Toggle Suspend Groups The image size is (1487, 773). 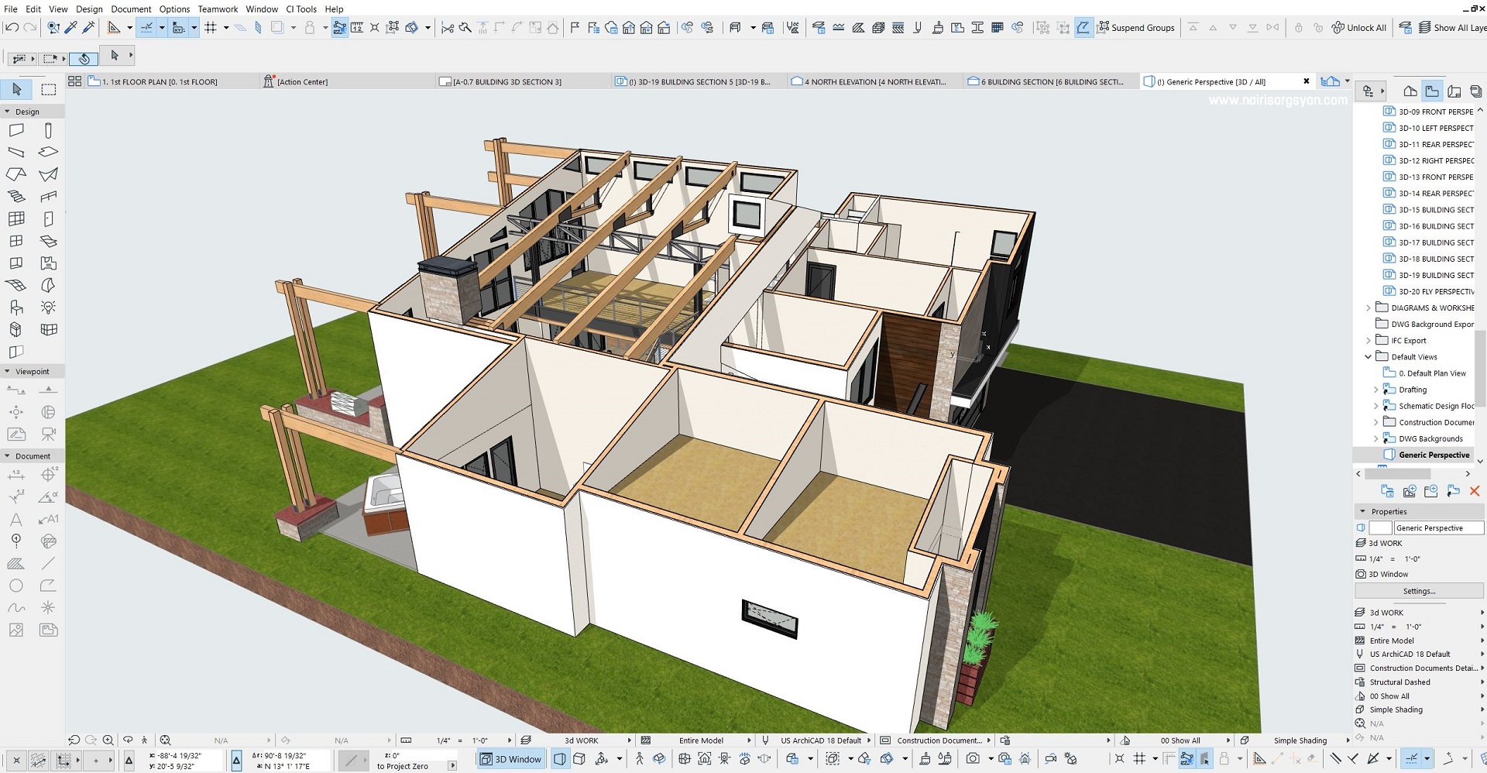tap(1135, 28)
